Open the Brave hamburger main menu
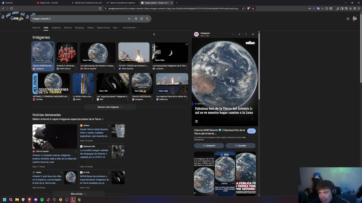The height and width of the screenshot is (203, 362). pos(359,8)
